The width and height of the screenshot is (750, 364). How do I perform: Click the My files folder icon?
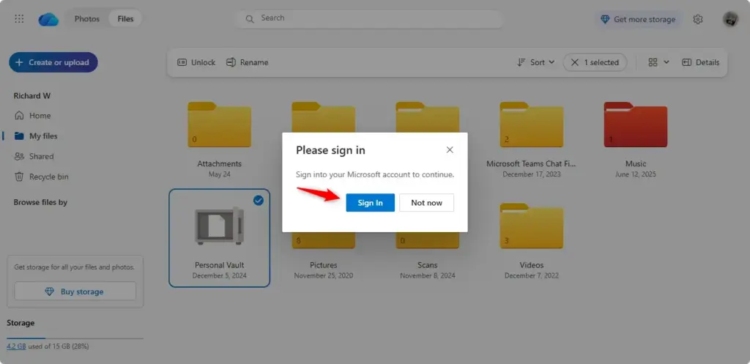(19, 135)
